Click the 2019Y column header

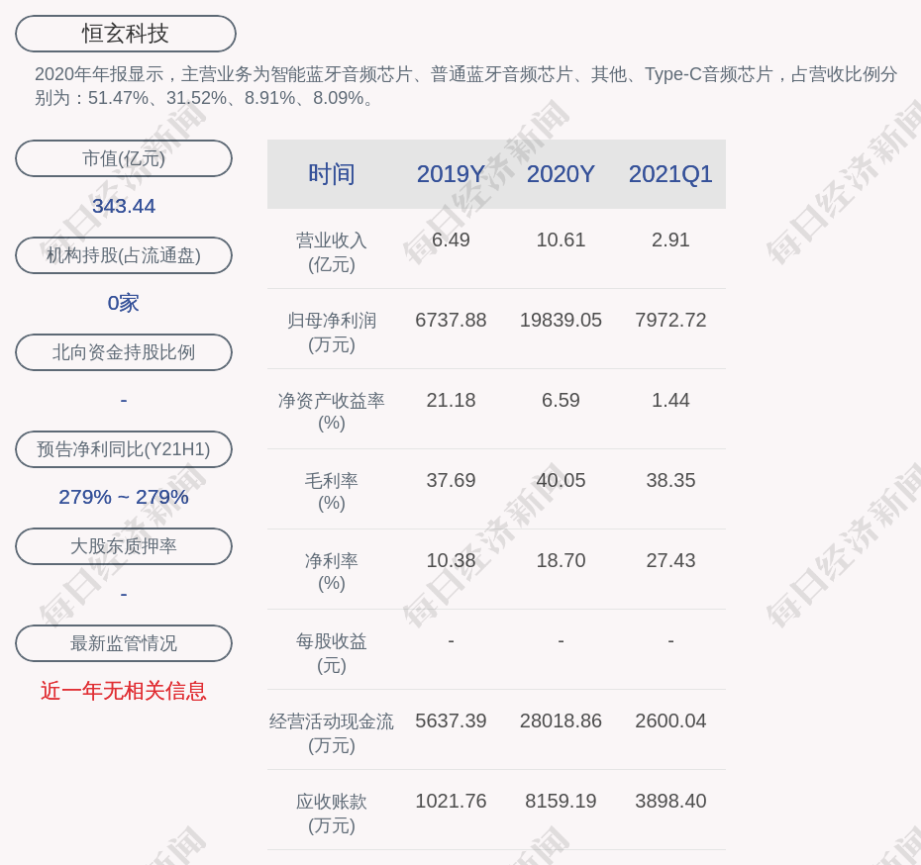(451, 174)
